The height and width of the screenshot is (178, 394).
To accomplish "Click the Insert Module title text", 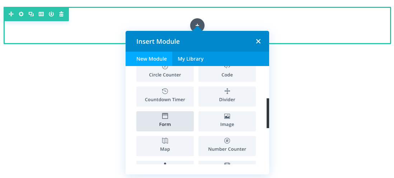I will [158, 42].
